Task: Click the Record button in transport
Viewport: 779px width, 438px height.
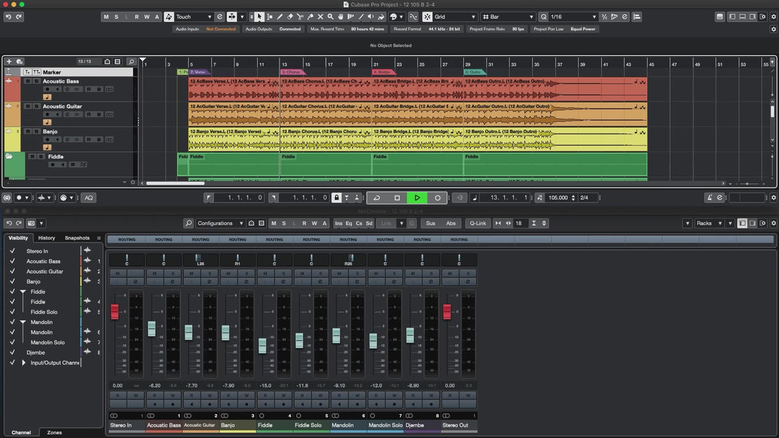Action: tap(438, 198)
